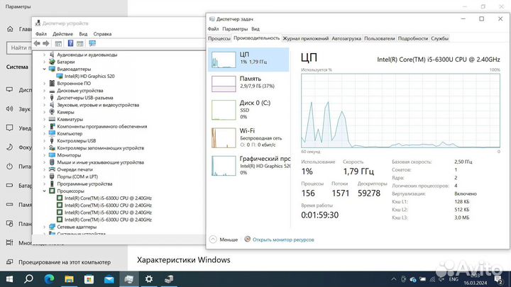Click the Windows Start button
511x287 pixels.
pos(9,279)
